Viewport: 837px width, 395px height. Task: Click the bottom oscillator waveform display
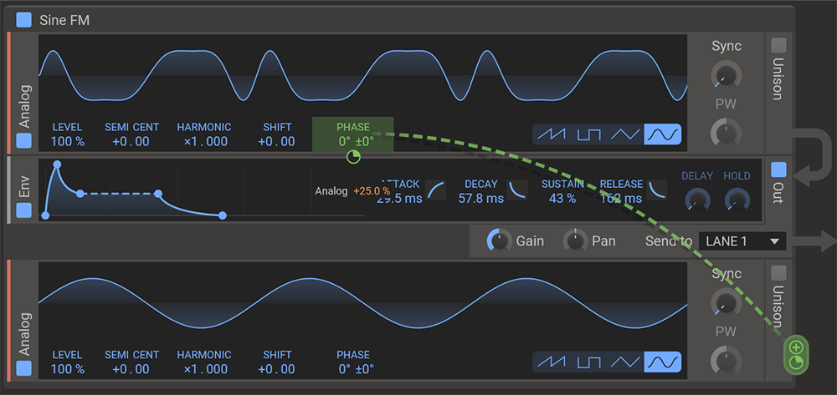pos(363,302)
